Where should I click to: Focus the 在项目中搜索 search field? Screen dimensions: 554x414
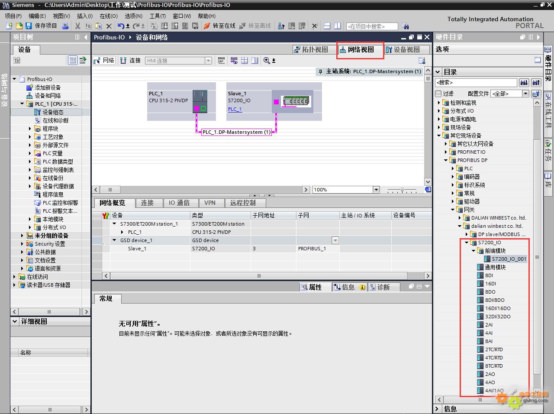(372, 26)
